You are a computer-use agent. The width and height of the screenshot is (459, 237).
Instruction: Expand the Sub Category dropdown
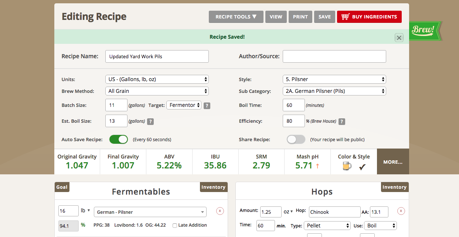click(334, 91)
